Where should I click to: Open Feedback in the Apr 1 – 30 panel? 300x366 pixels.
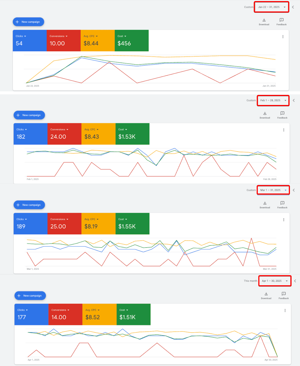(x=283, y=294)
